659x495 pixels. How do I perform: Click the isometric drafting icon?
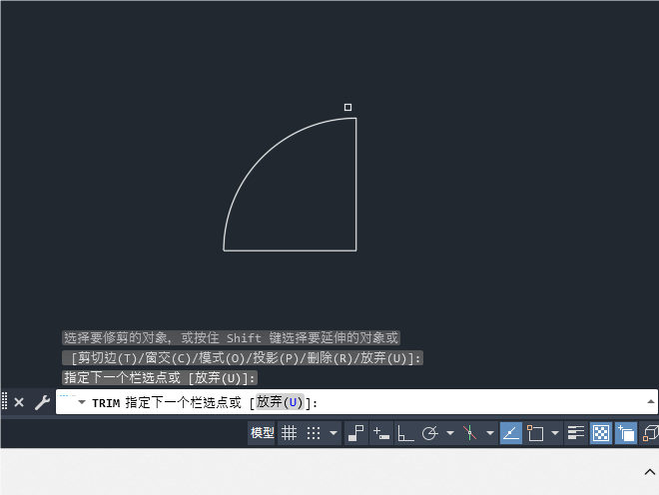tap(470, 433)
